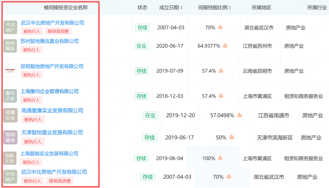
Task: Click the 星豫实业 company logo
Action: tap(10, 115)
